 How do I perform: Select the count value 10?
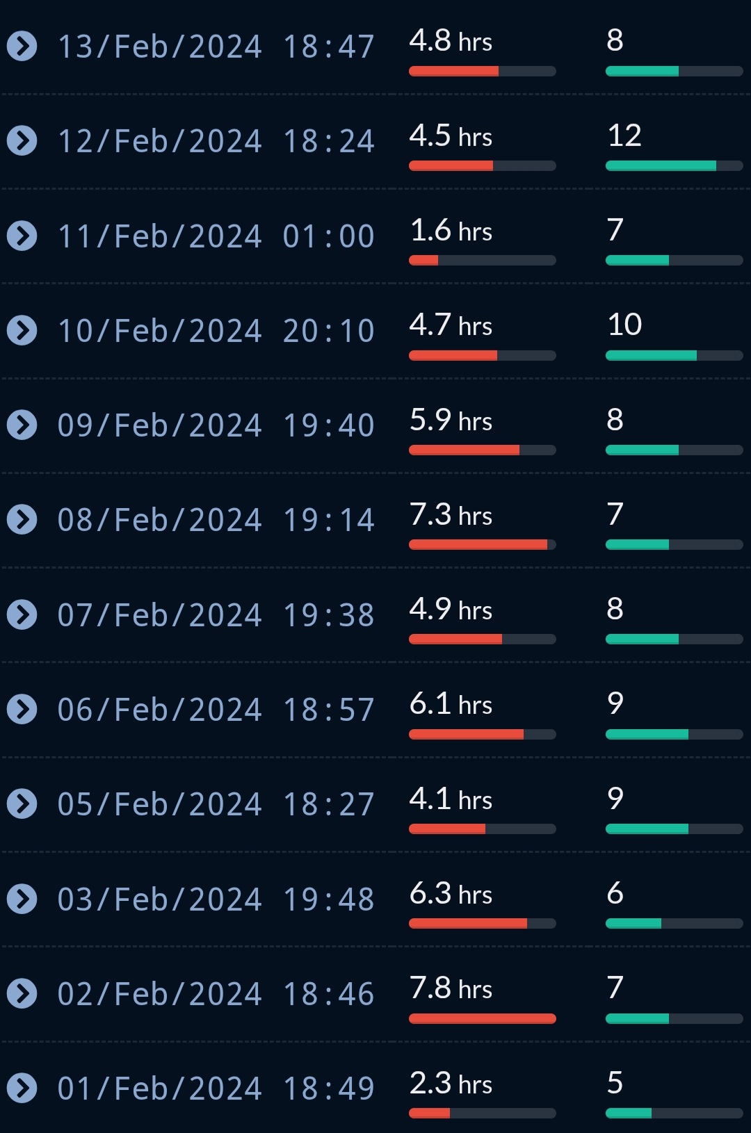click(x=624, y=325)
